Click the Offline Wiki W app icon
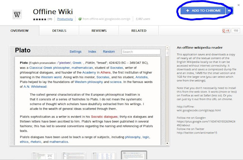The image size is (243, 160). (17, 14)
